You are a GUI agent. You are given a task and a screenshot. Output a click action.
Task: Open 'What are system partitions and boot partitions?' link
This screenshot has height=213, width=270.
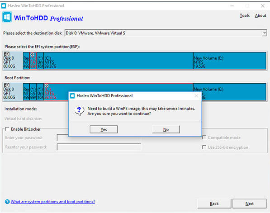tap(53, 201)
